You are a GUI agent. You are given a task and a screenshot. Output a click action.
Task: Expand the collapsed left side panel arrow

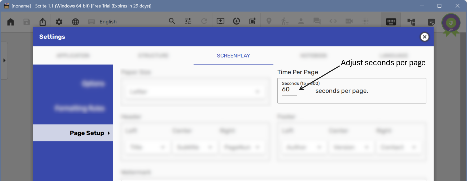(x=4, y=61)
